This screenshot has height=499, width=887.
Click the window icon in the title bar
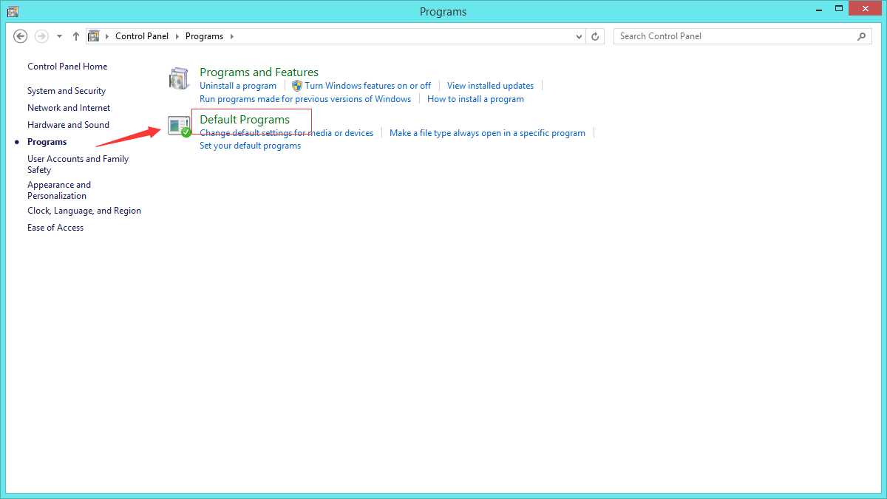(x=13, y=11)
